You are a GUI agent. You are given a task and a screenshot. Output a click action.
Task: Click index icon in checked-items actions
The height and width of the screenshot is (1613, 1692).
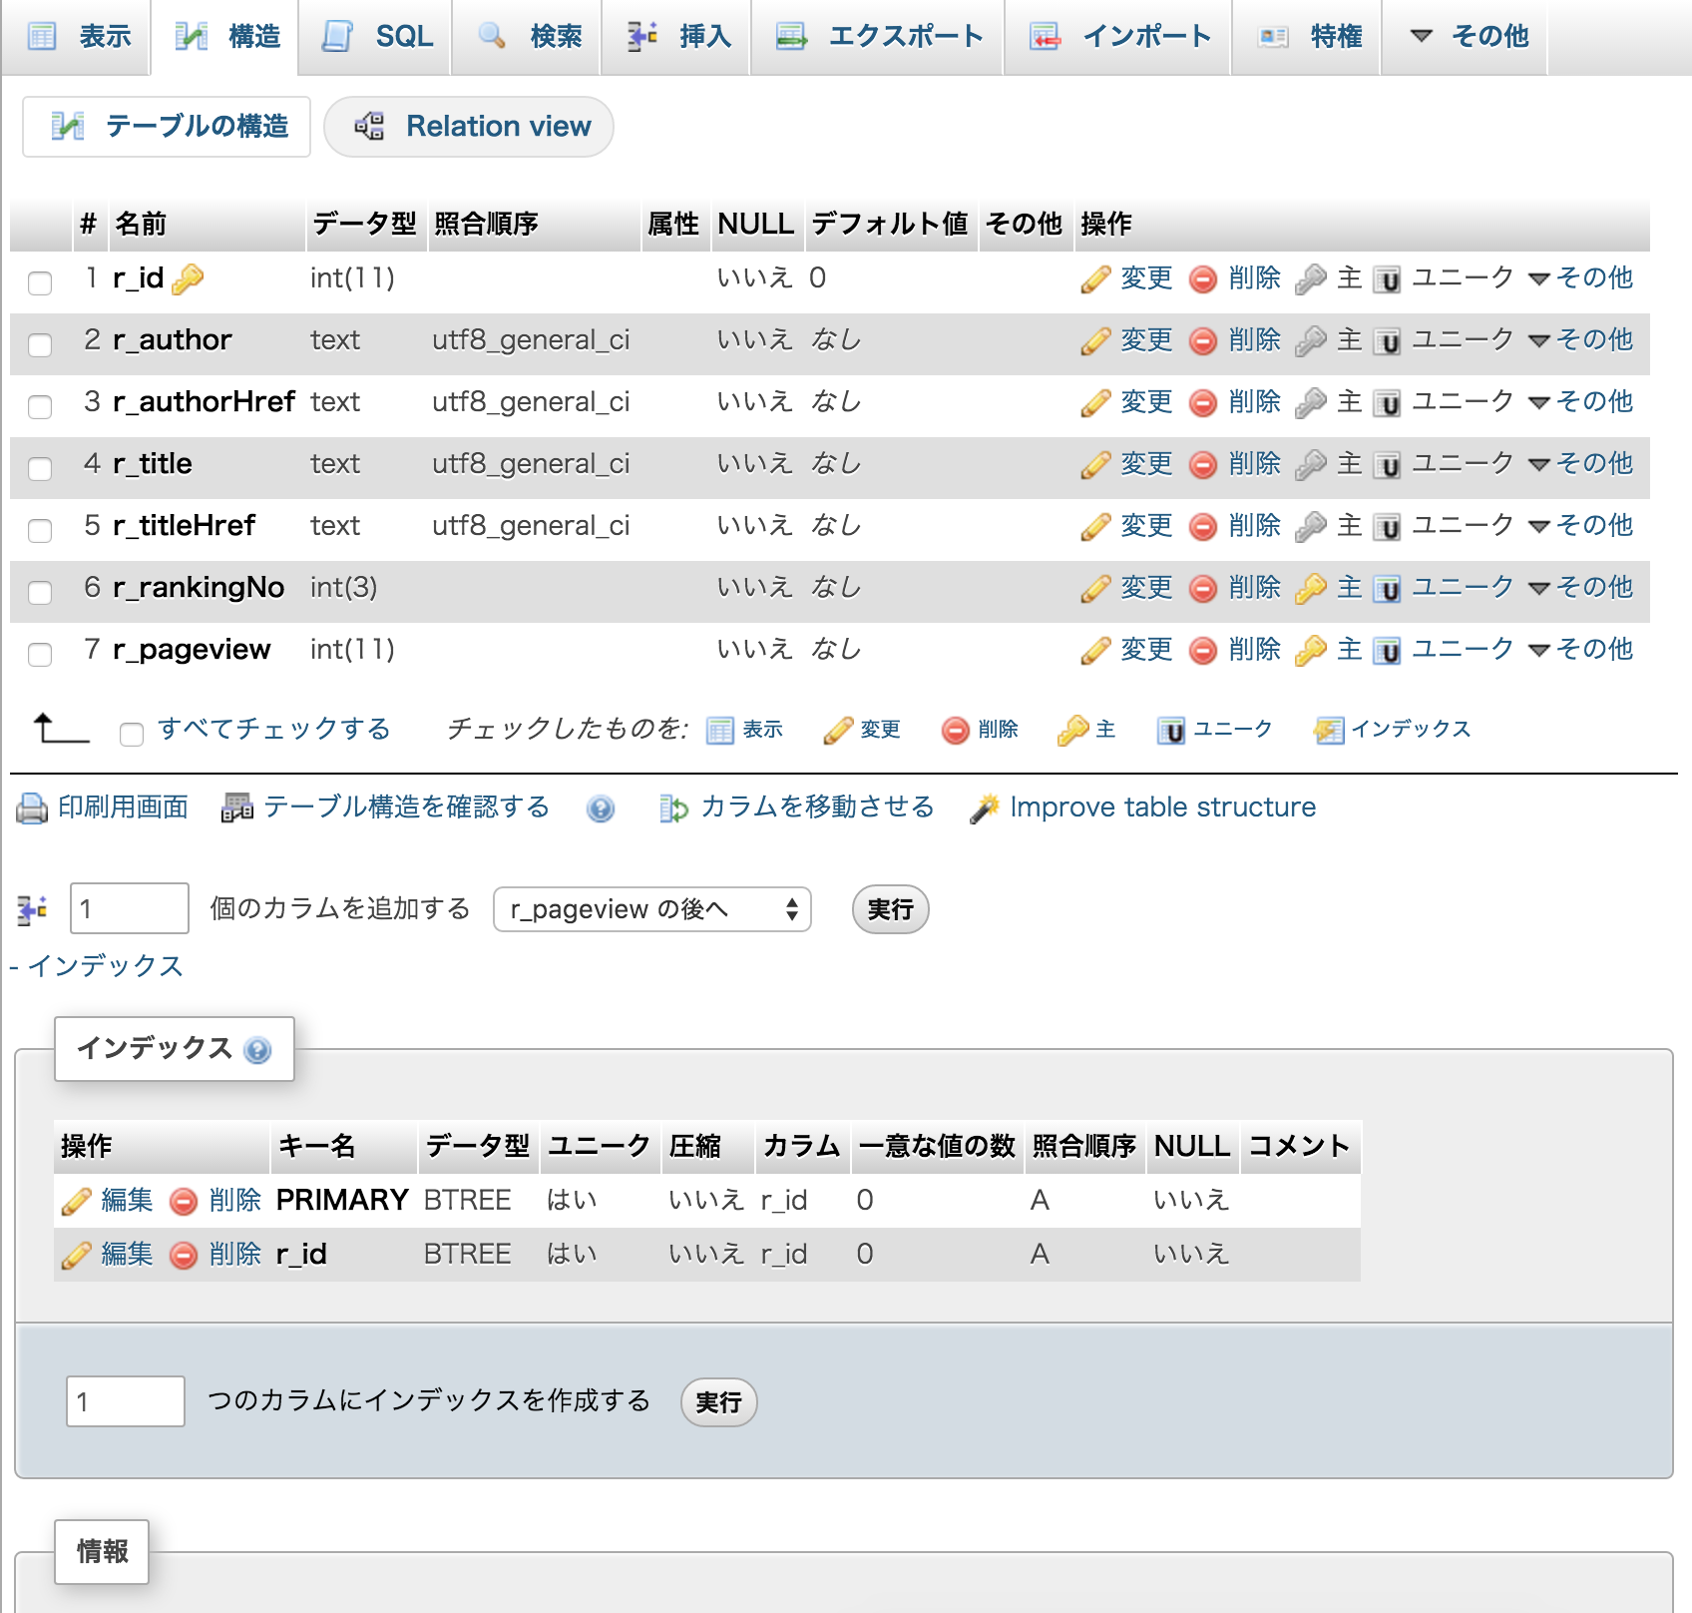click(1329, 731)
